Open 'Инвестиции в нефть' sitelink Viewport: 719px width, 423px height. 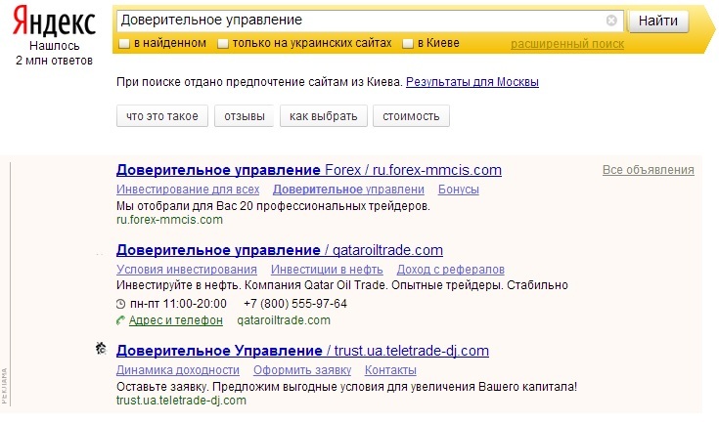pos(327,270)
